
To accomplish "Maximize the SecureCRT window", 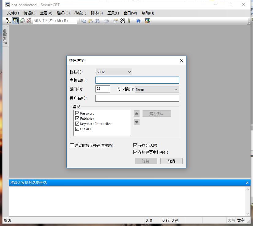I will click(229, 5).
